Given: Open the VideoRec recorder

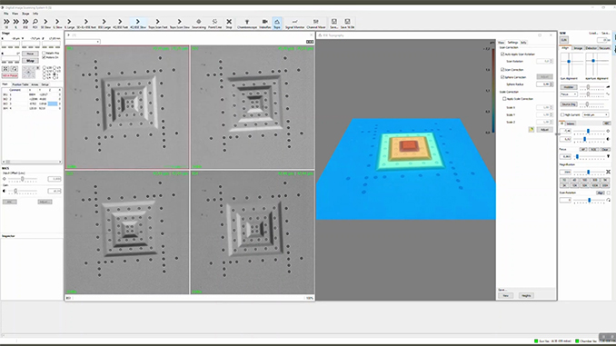Looking at the screenshot, I should click(264, 24).
